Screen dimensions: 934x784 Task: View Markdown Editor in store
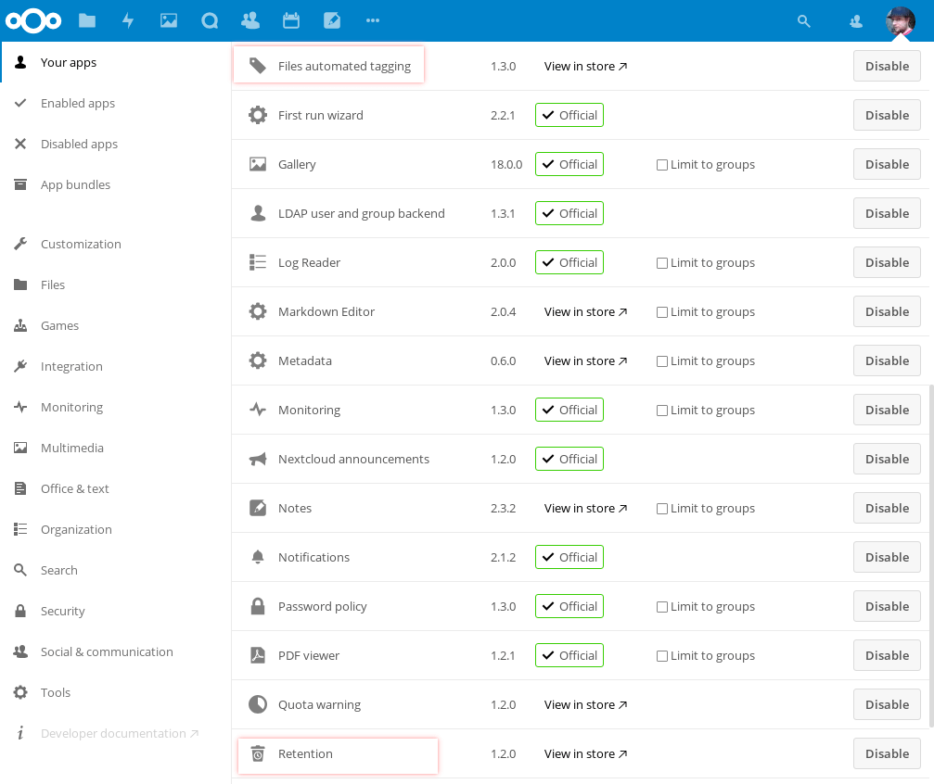click(x=585, y=311)
